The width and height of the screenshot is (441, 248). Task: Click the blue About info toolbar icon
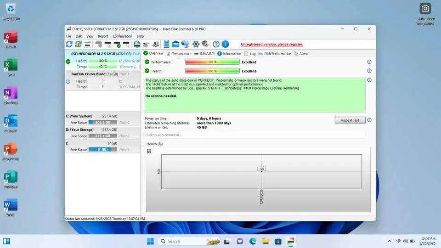tap(225, 44)
